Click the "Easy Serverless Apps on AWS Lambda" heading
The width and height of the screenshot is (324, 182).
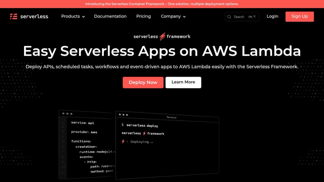162,51
